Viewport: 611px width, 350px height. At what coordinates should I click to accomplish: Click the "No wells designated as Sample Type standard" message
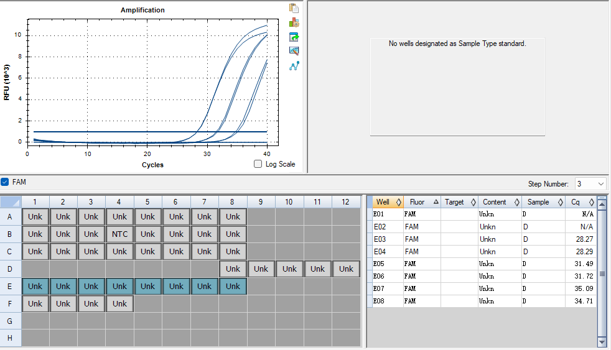tap(457, 44)
